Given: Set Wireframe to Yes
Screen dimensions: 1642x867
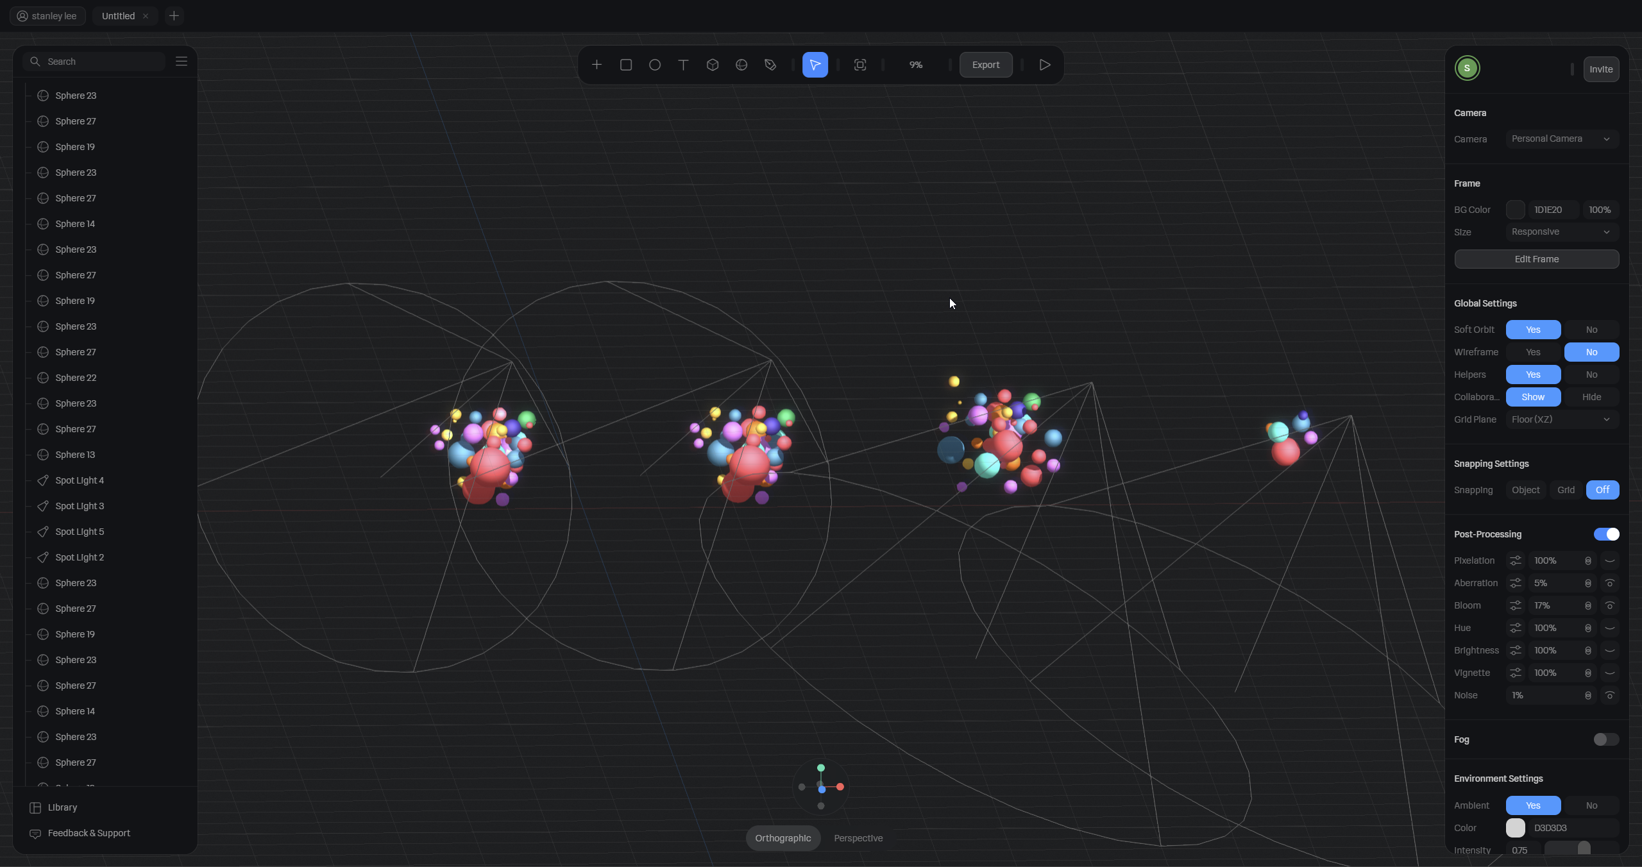Looking at the screenshot, I should pyautogui.click(x=1532, y=352).
